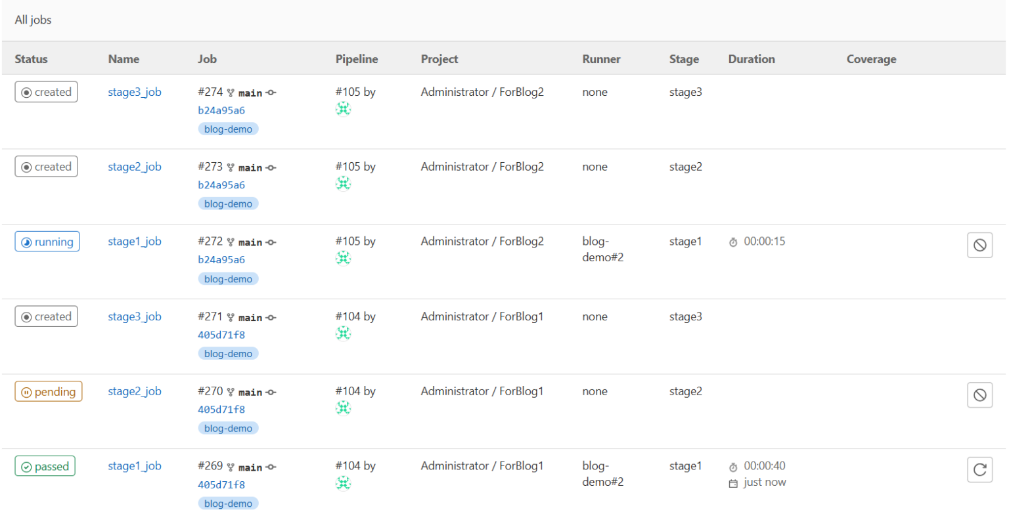The height and width of the screenshot is (516, 1009).
Task: Click the passed status badge on job #269
Action: (x=45, y=465)
